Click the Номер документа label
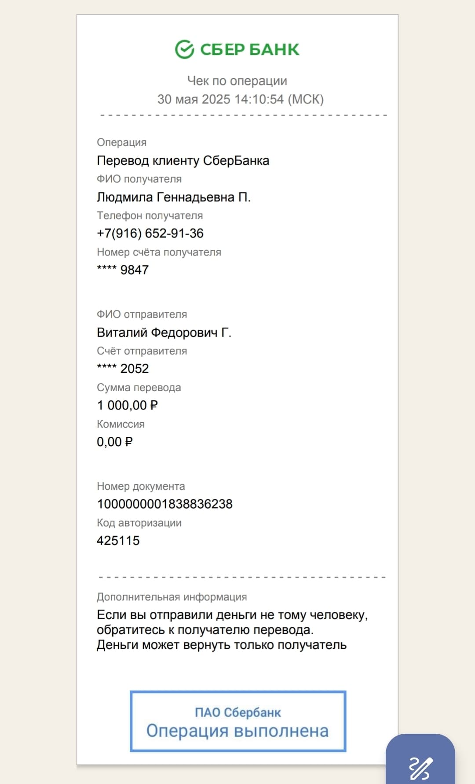Image resolution: width=475 pixels, height=784 pixels. click(141, 486)
